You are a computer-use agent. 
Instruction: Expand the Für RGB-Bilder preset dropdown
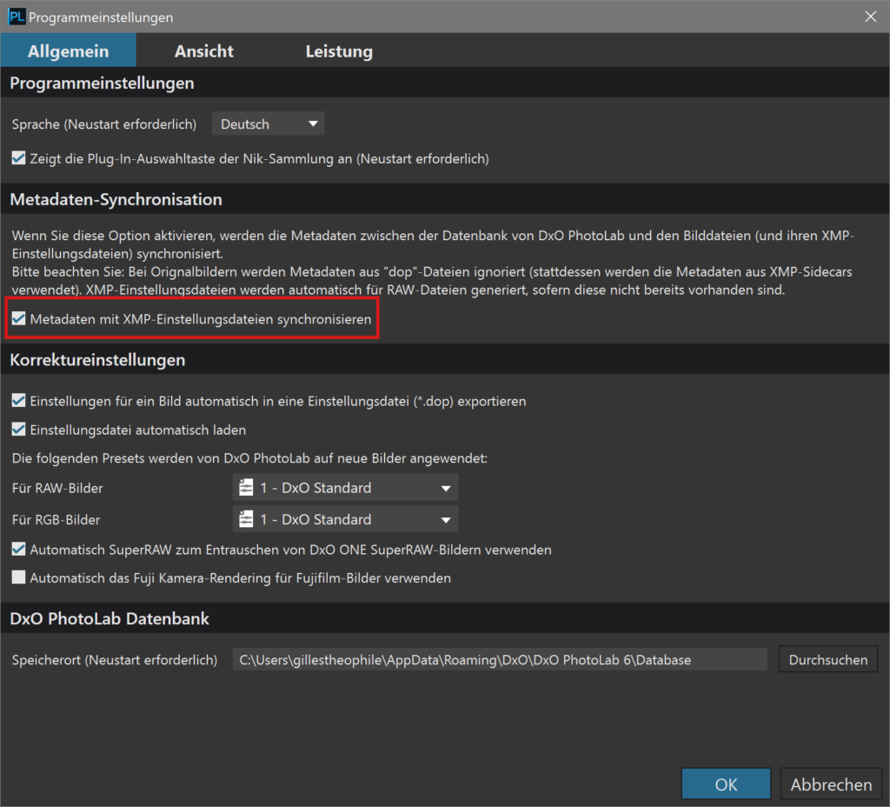tap(345, 519)
